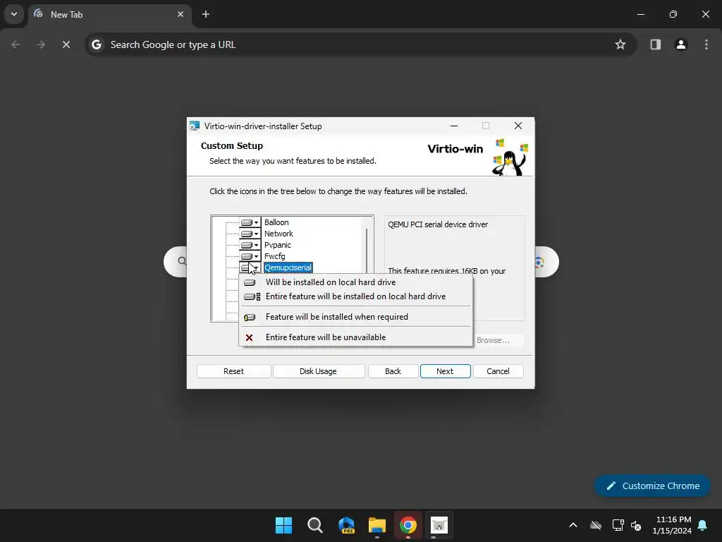The height and width of the screenshot is (542, 722).
Task: Open Chrome three-dot menu
Action: [706, 44]
